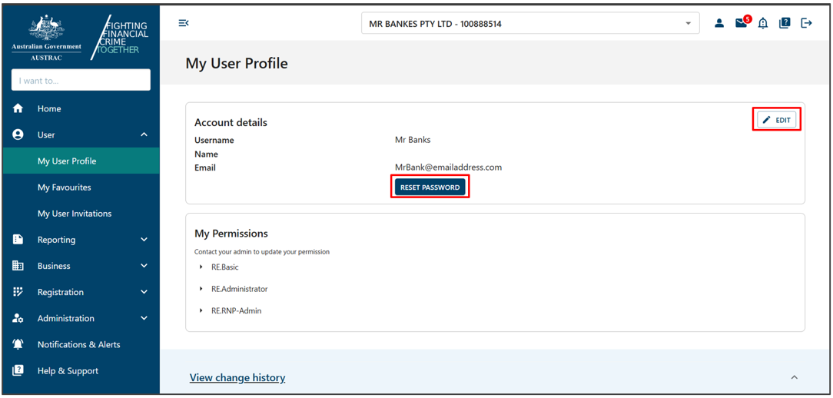Open My User Invitations menu item
Viewport: 833px width, 398px height.
tap(81, 213)
